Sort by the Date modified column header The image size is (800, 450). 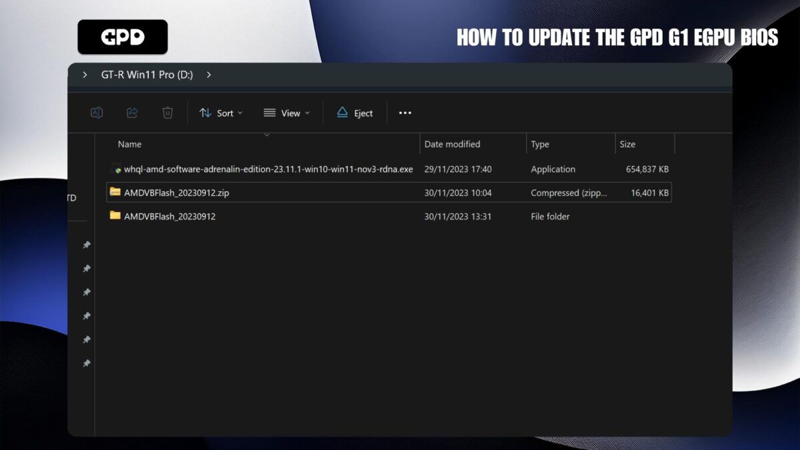tap(452, 144)
